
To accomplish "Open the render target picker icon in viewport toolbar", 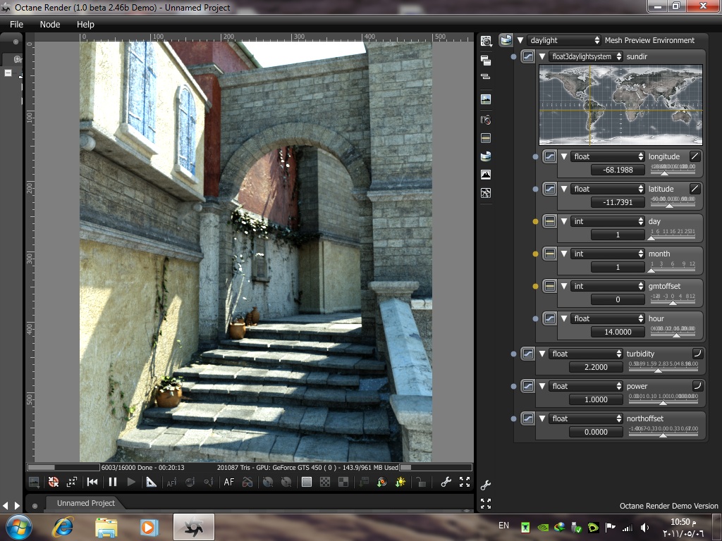I will [34, 482].
